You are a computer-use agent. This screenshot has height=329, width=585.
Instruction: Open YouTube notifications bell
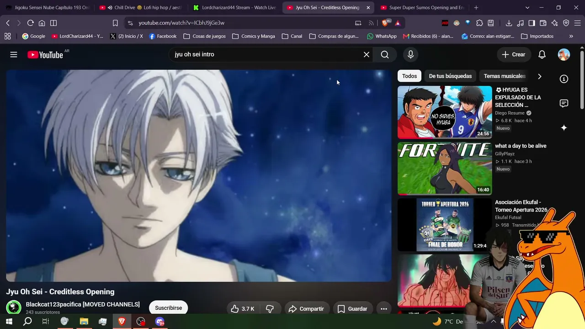click(x=542, y=54)
